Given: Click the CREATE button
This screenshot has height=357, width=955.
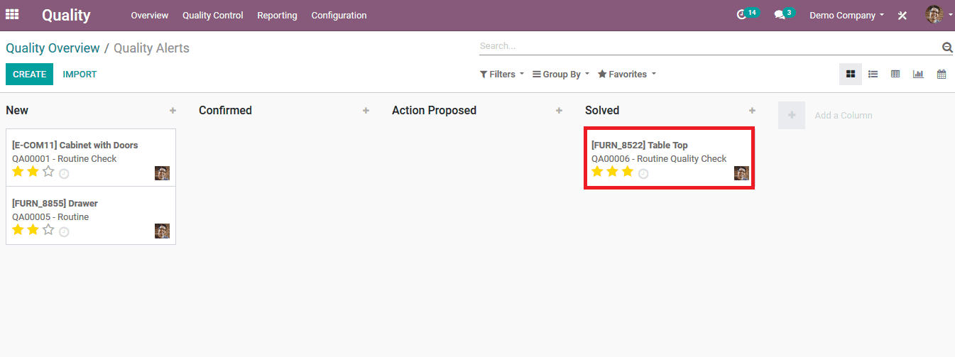Looking at the screenshot, I should pos(29,74).
